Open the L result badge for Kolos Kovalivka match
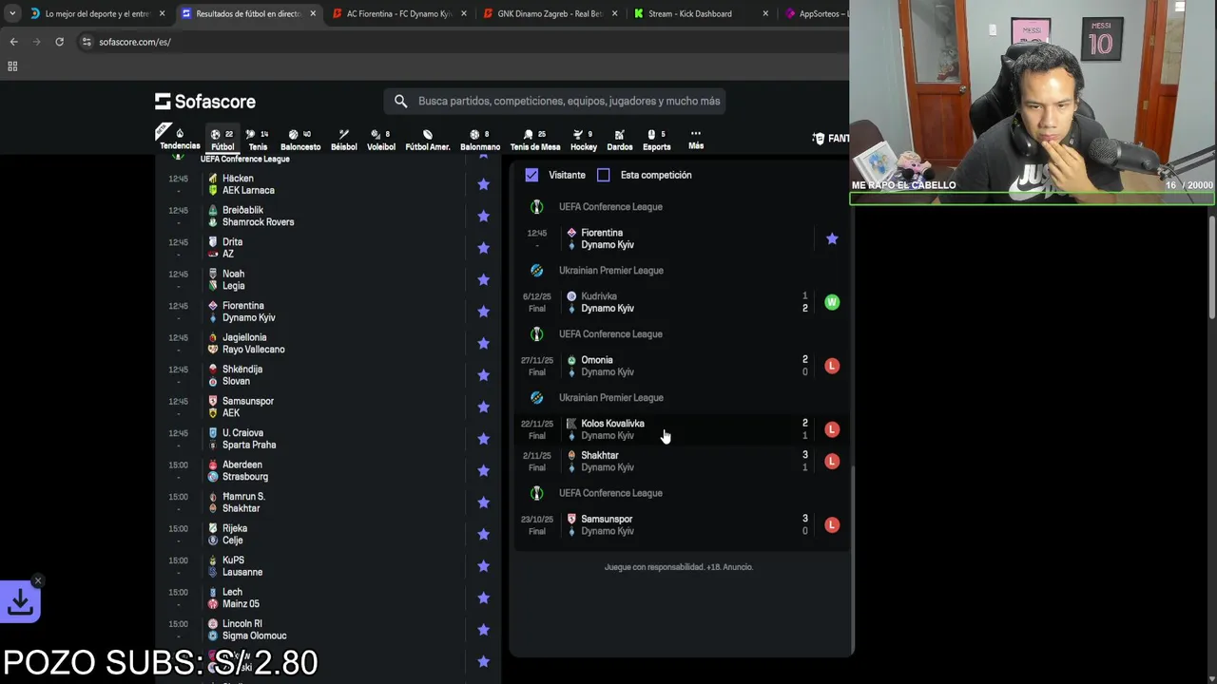 coord(832,429)
